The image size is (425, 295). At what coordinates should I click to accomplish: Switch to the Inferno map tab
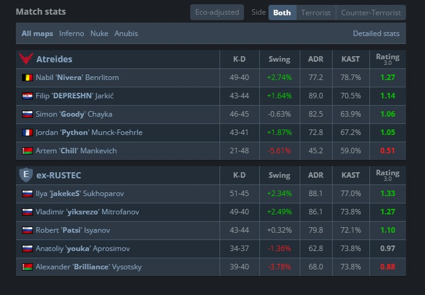pyautogui.click(x=72, y=34)
